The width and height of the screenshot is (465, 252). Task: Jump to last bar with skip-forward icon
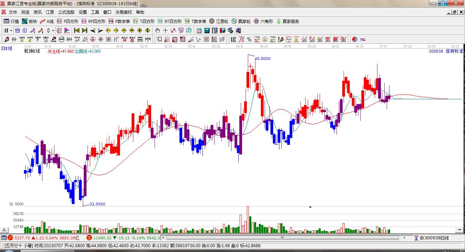click(84, 30)
